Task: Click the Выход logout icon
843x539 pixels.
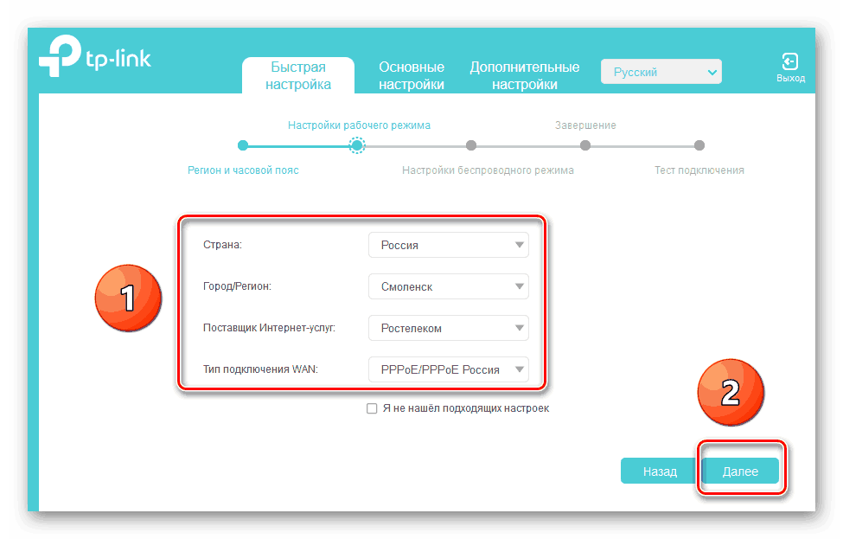Action: 789,61
